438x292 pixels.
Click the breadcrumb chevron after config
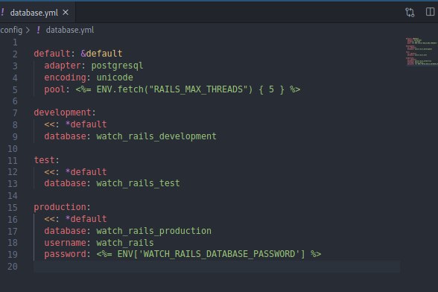point(28,30)
